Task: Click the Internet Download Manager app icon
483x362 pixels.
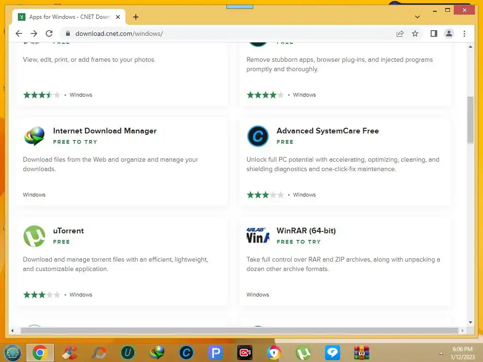Action: coord(34,136)
